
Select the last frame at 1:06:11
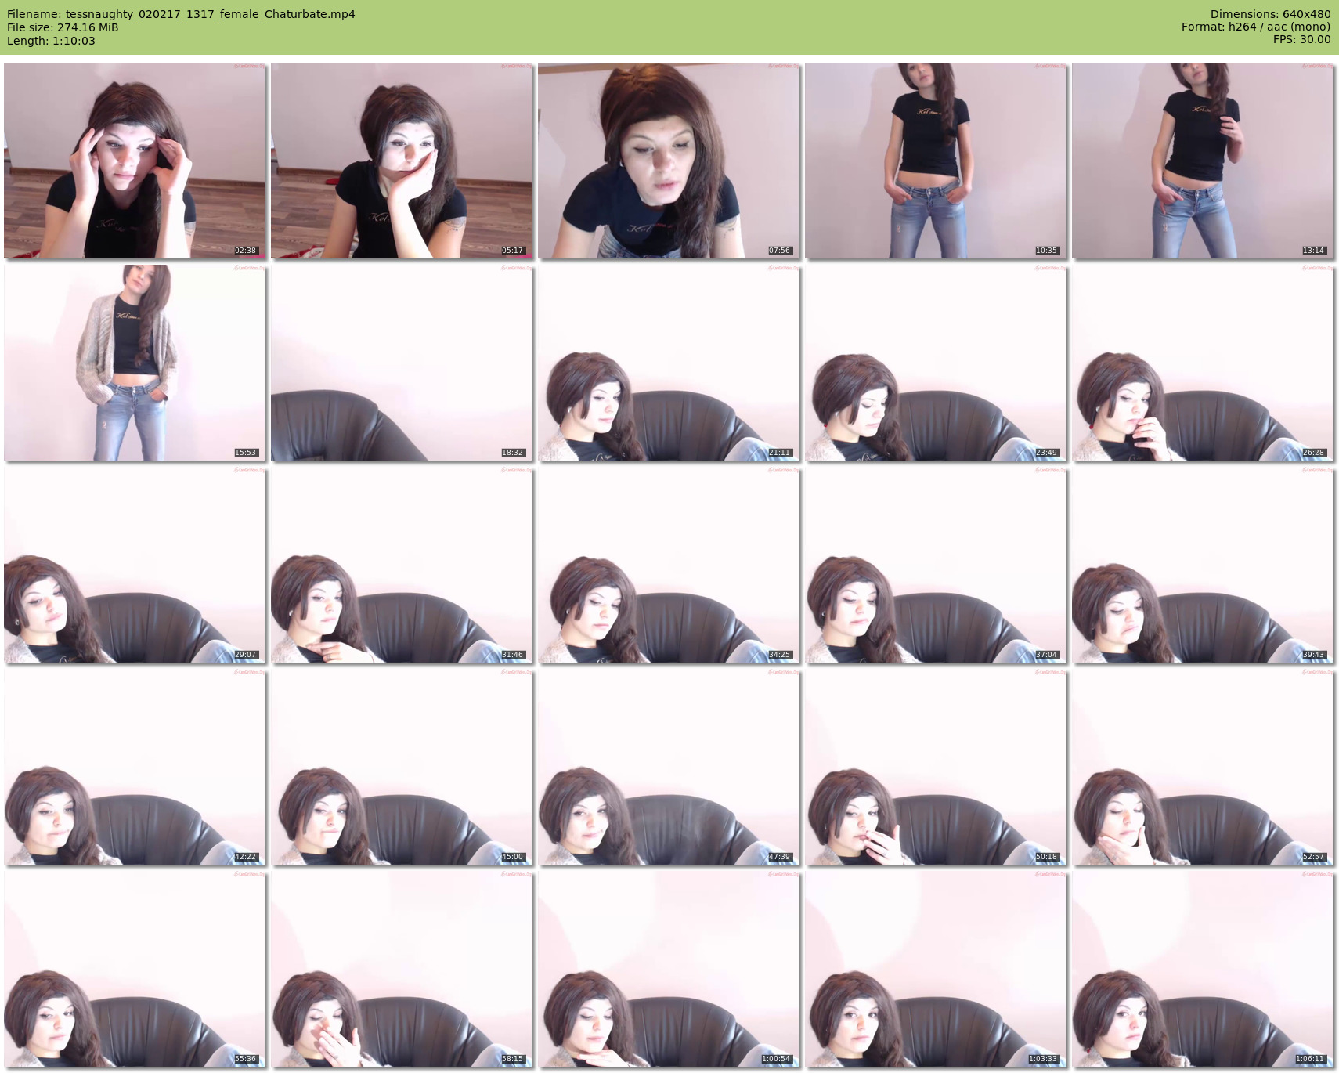pyautogui.click(x=1203, y=969)
